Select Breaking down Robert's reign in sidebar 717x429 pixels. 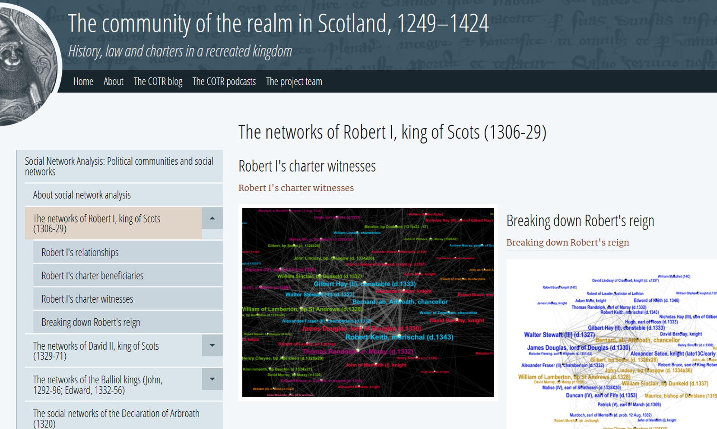tap(91, 322)
